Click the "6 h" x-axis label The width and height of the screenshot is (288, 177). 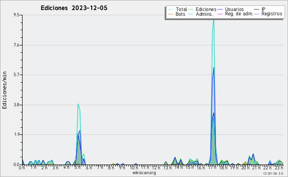89,167
